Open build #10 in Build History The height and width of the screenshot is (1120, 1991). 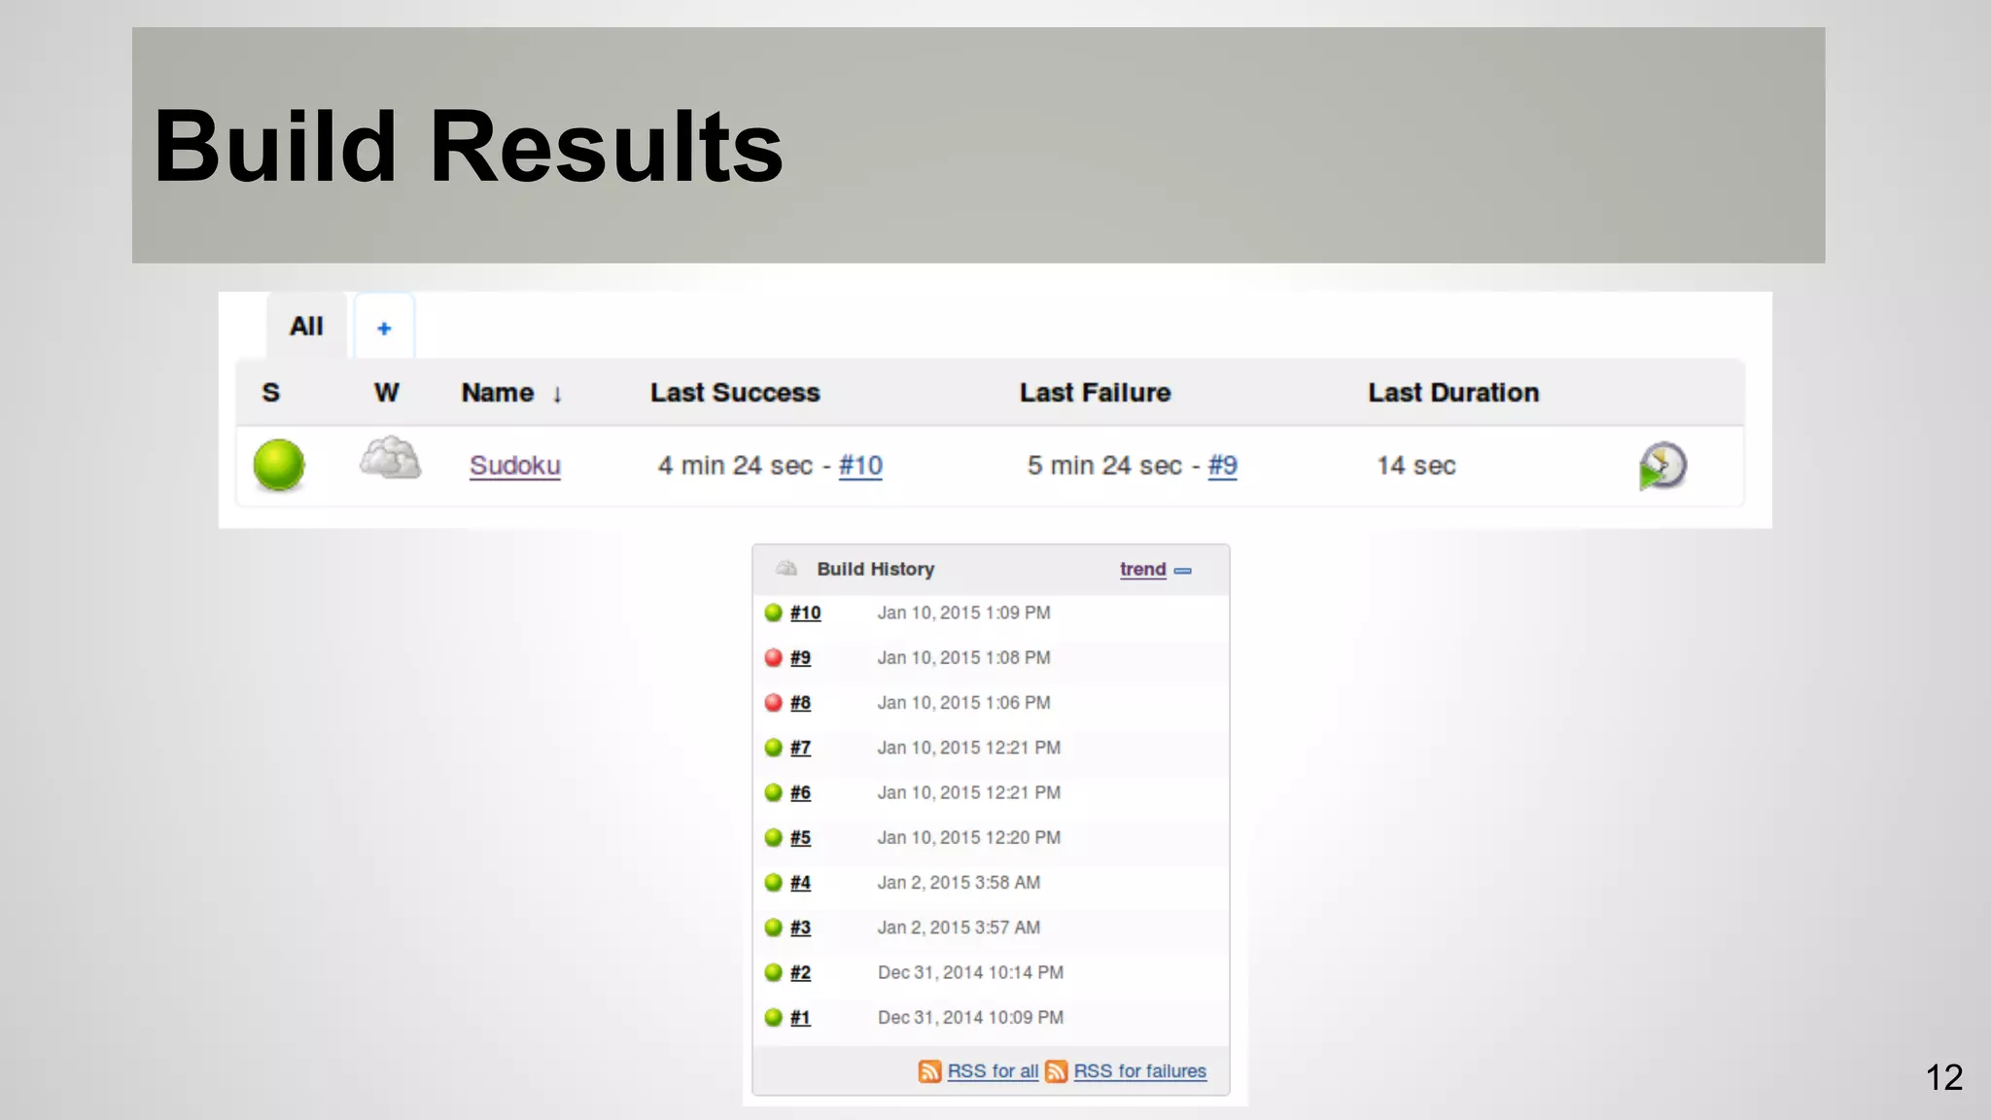point(805,612)
